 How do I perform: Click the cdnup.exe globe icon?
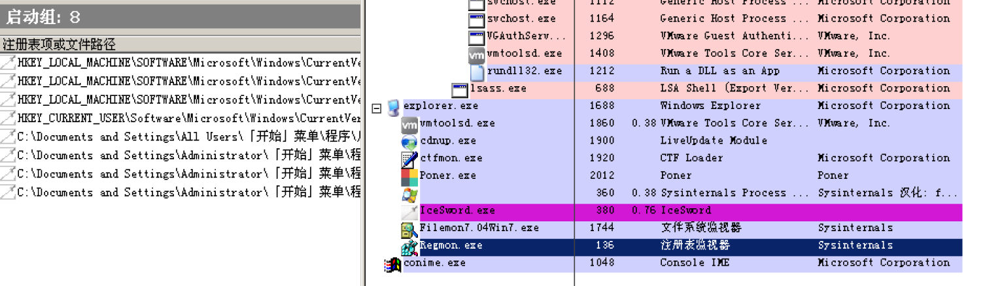[409, 142]
